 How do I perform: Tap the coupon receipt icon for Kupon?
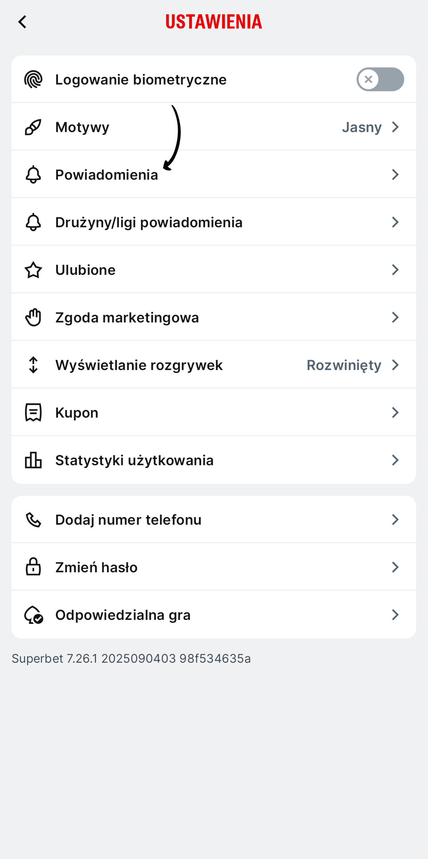[33, 412]
